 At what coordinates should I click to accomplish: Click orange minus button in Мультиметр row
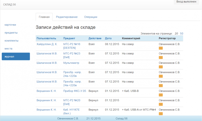tap(161, 67)
